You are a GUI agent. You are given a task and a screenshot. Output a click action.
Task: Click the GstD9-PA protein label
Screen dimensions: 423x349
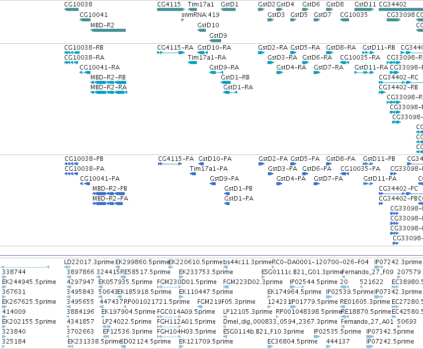[225, 179]
